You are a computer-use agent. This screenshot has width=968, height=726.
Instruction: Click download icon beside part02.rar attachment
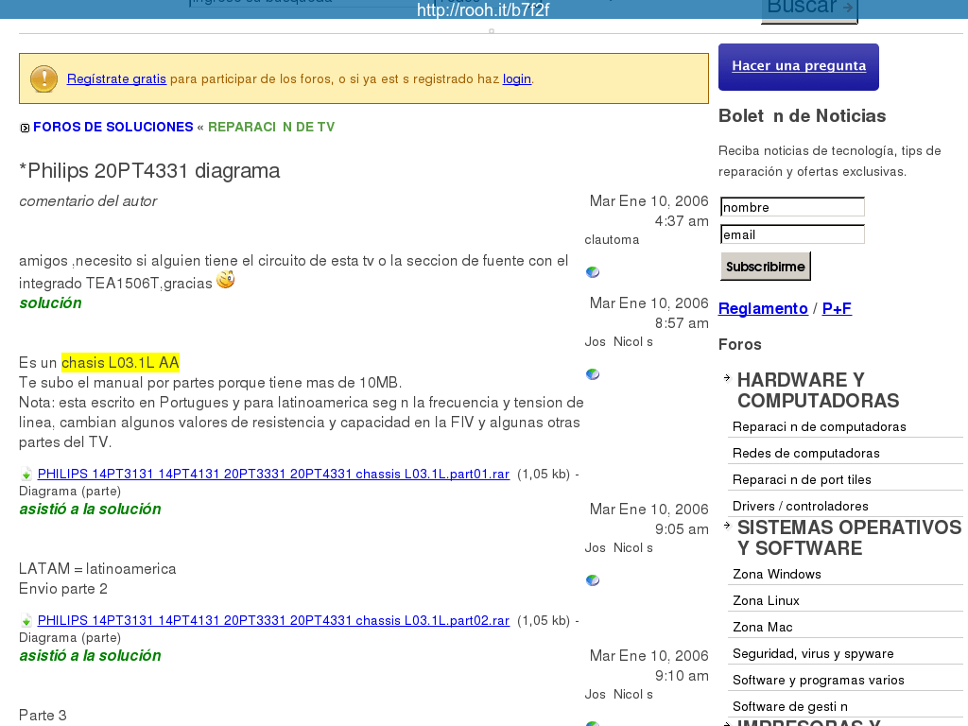26,621
